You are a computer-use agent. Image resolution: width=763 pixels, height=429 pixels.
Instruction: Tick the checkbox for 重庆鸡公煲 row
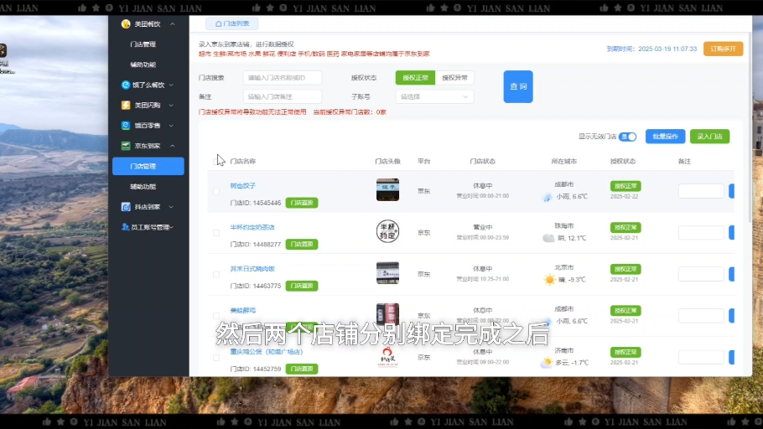[216, 358]
